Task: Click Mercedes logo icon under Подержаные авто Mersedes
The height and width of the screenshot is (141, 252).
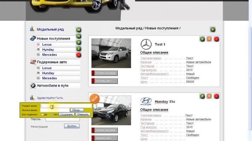Action: pyautogui.click(x=38, y=78)
